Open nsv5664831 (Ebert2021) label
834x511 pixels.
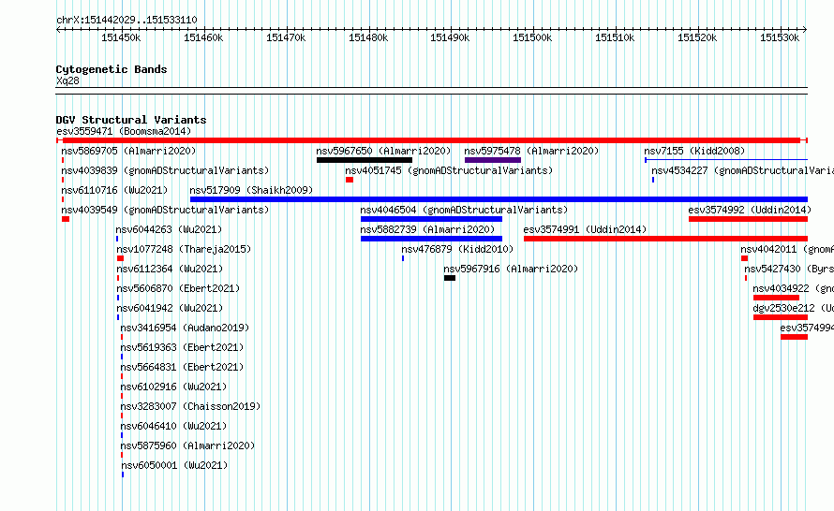point(182,367)
